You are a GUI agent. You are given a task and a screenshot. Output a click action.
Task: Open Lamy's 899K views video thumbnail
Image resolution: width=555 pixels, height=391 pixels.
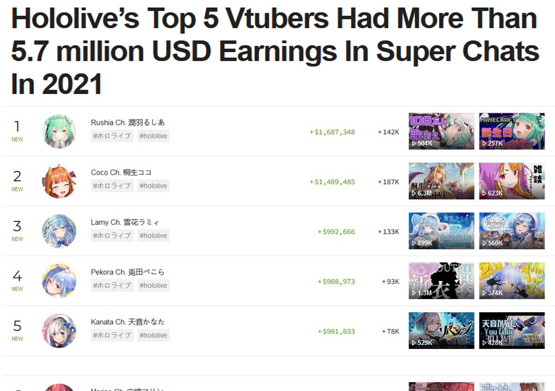click(441, 231)
